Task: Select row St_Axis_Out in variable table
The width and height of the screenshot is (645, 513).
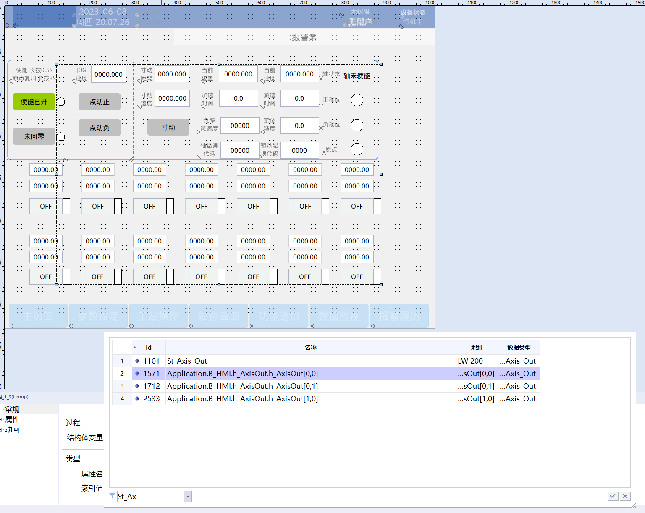Action: pyautogui.click(x=326, y=361)
